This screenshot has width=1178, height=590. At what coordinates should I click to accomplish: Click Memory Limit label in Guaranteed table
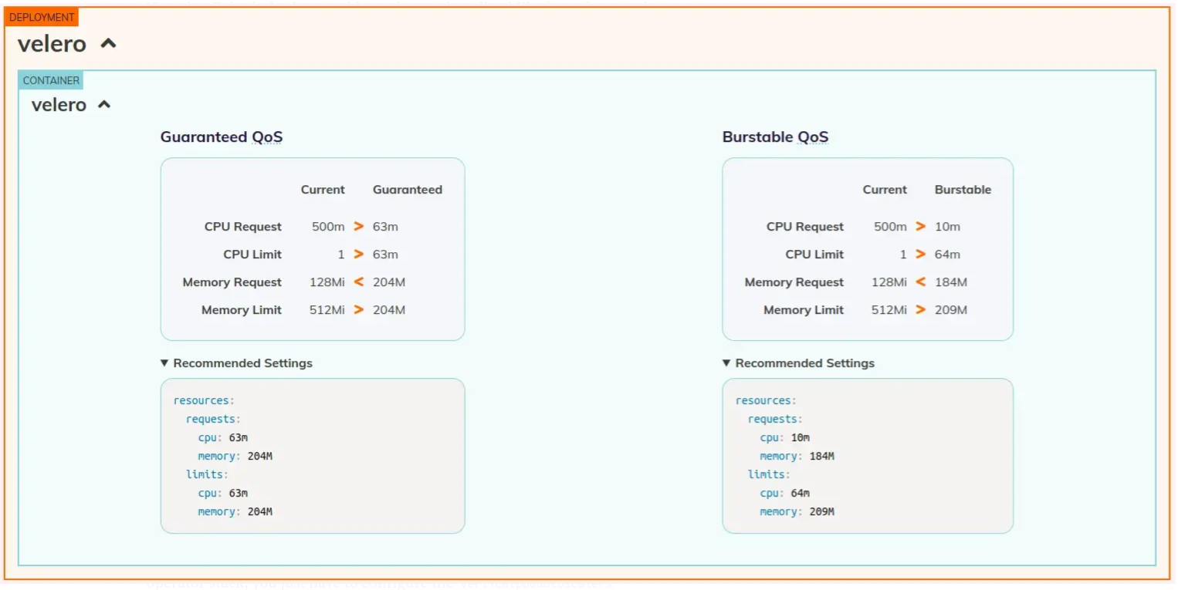242,310
